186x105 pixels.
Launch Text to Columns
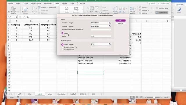pos(115,10)
